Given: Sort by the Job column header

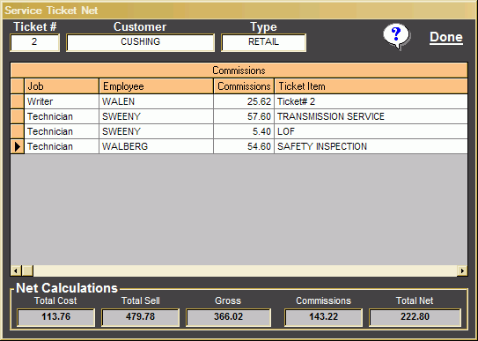Looking at the screenshot, I should point(62,86).
